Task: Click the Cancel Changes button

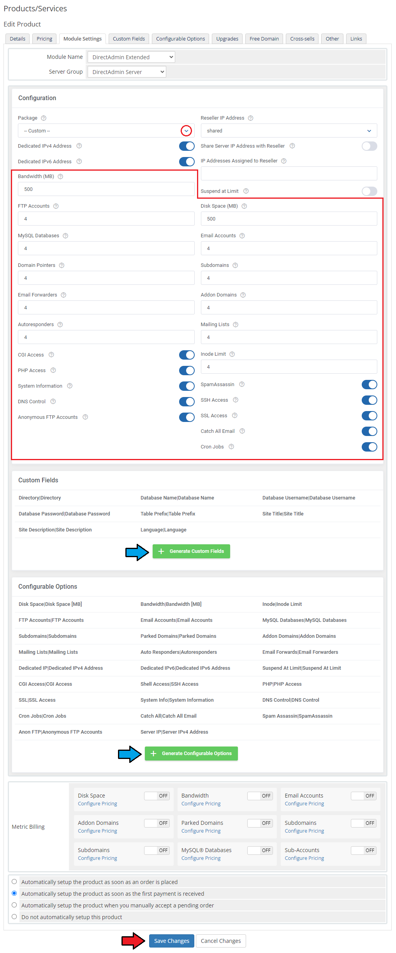Action: [x=221, y=941]
